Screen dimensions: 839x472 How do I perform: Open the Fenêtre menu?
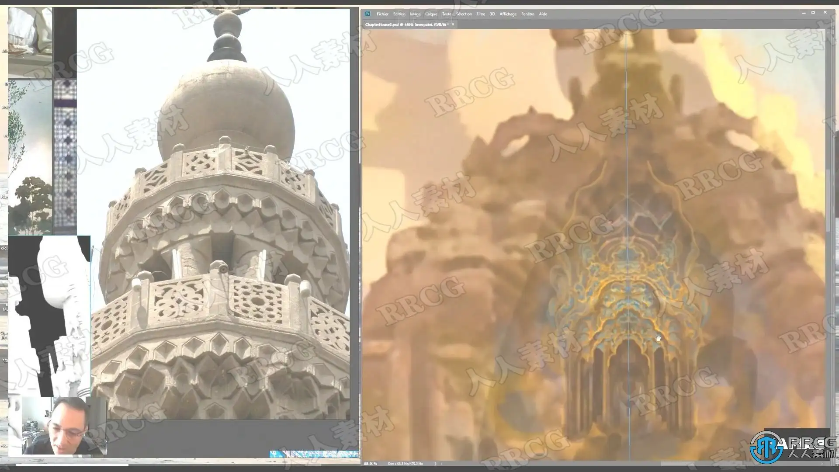(x=527, y=14)
